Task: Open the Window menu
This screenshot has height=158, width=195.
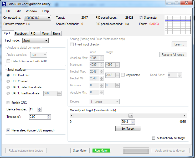Action: [32, 11]
